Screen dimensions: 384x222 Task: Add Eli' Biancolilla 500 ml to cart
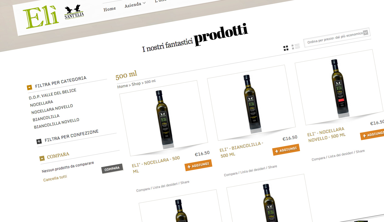[x=286, y=150]
